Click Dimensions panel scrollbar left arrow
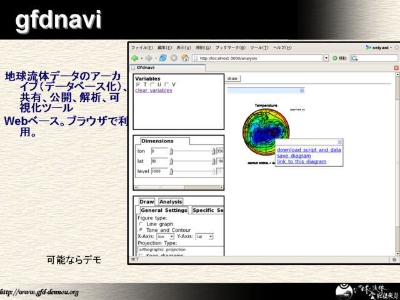 pyautogui.click(x=136, y=187)
